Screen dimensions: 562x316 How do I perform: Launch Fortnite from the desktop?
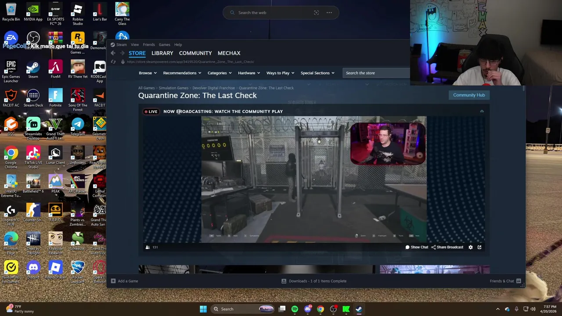point(55,99)
